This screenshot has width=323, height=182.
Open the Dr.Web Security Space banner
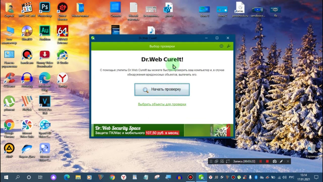(x=162, y=130)
